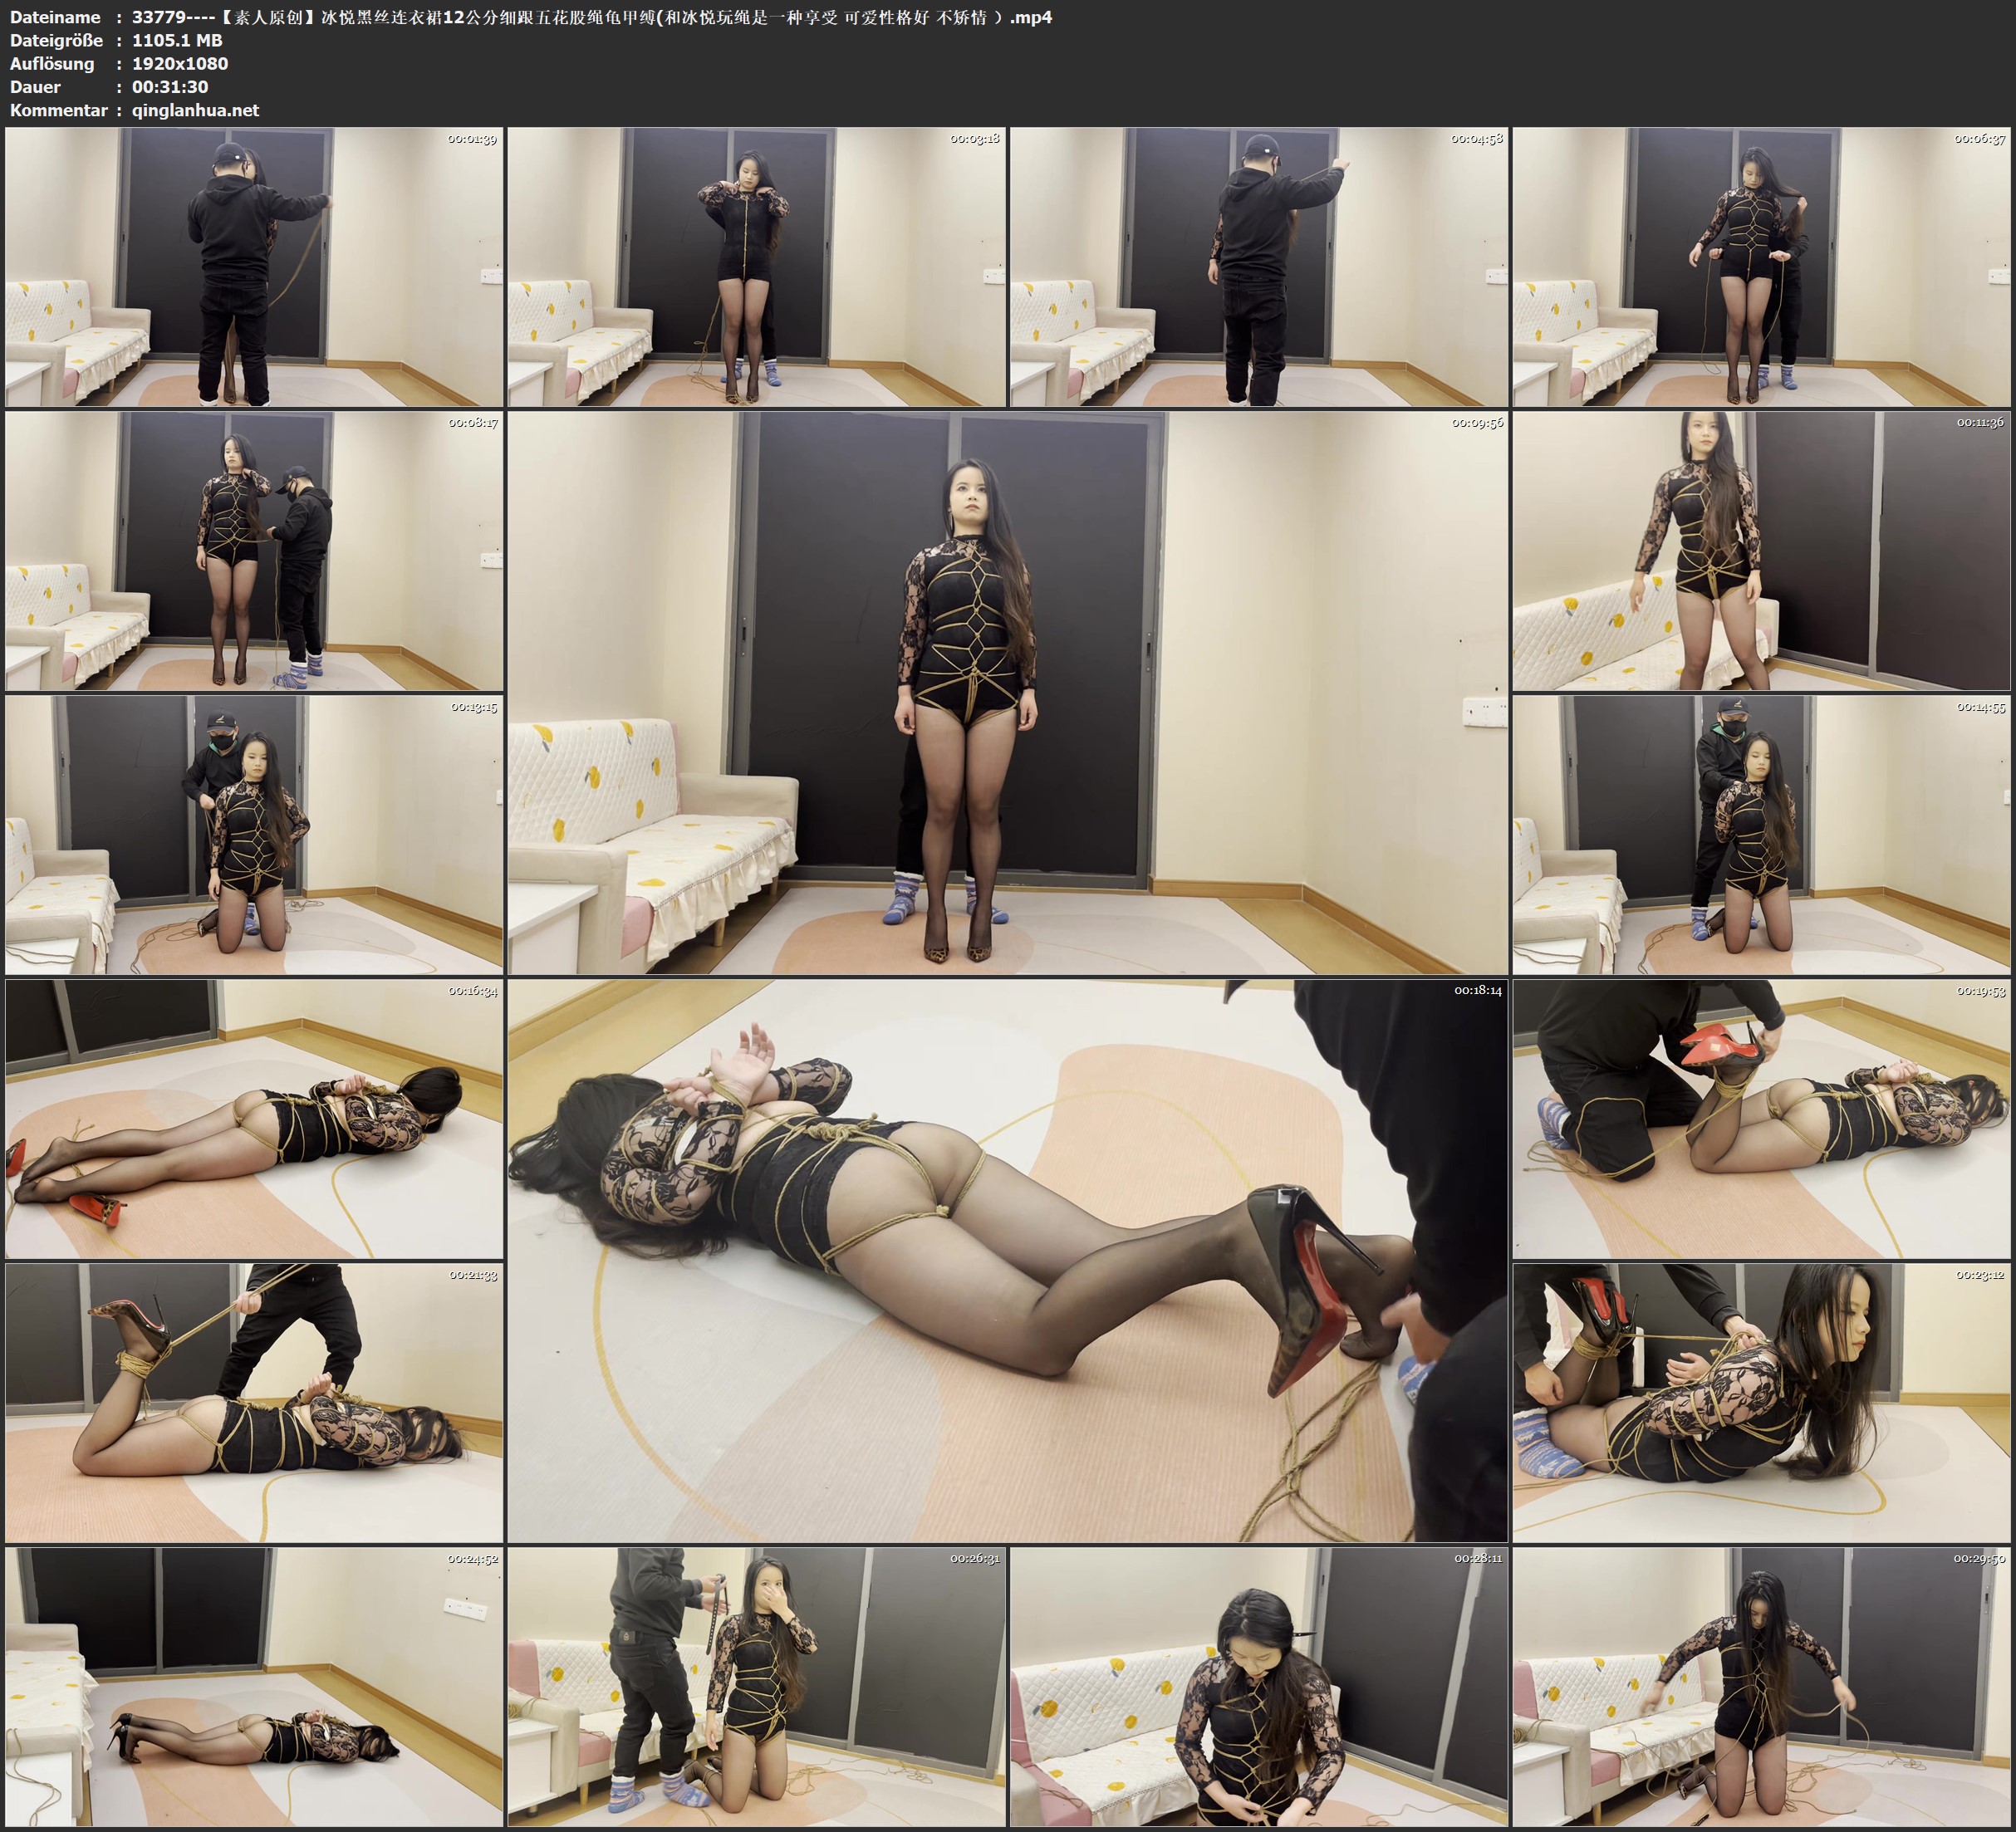Click the frame at 00:14:55
Screen dimensions: 2016x1832
1761,835
